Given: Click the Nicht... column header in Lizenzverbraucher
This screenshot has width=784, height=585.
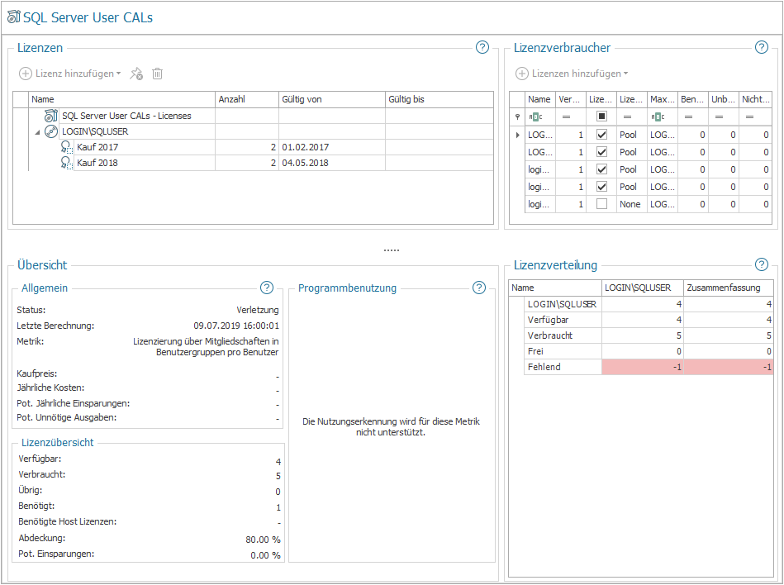Looking at the screenshot, I should pyautogui.click(x=756, y=99).
